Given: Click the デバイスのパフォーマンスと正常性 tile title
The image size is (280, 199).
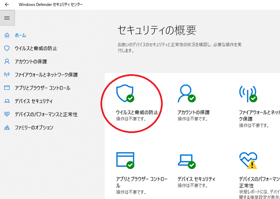Looking at the screenshot, I should pyautogui.click(x=259, y=182).
